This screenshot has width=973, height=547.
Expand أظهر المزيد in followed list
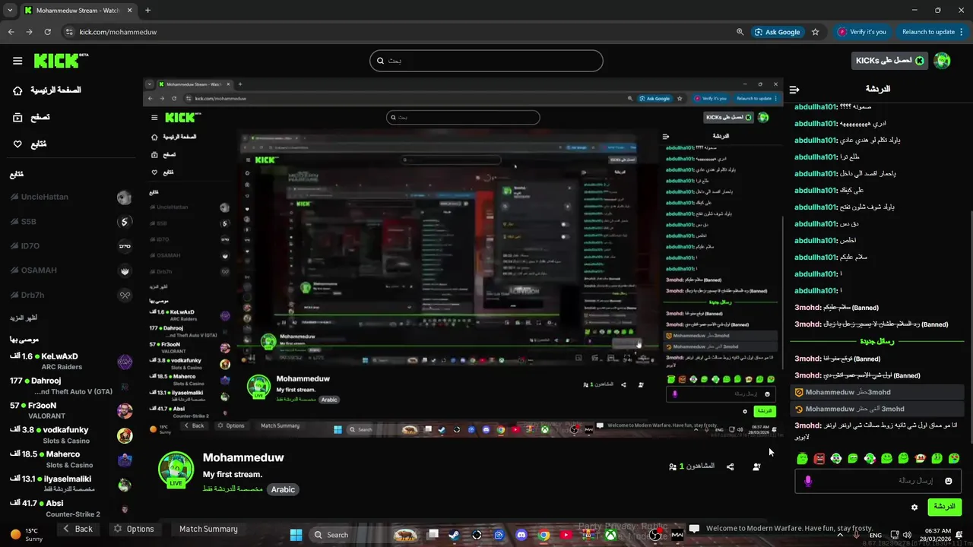tap(24, 318)
